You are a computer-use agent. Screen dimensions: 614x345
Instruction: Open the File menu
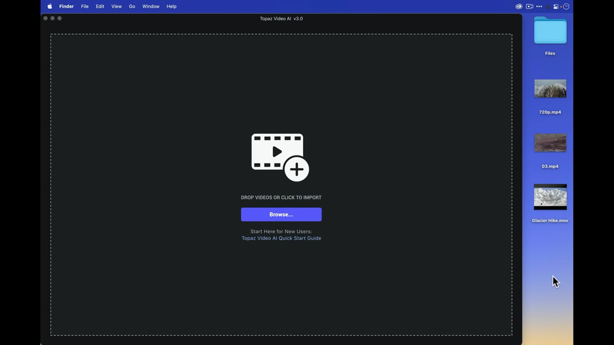point(85,6)
